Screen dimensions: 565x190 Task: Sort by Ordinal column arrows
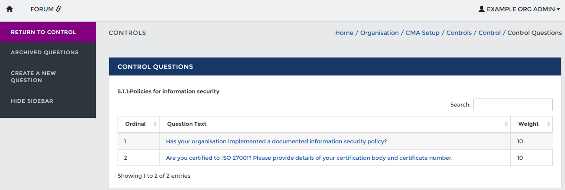pos(155,124)
